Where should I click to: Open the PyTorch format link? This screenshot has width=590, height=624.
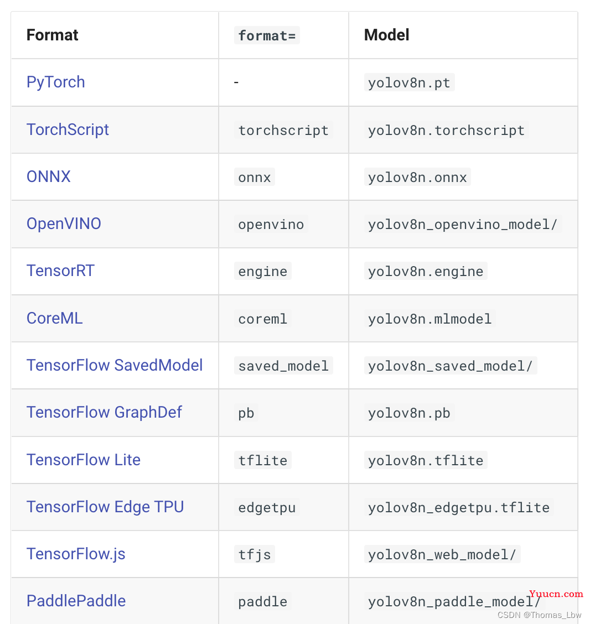(56, 82)
